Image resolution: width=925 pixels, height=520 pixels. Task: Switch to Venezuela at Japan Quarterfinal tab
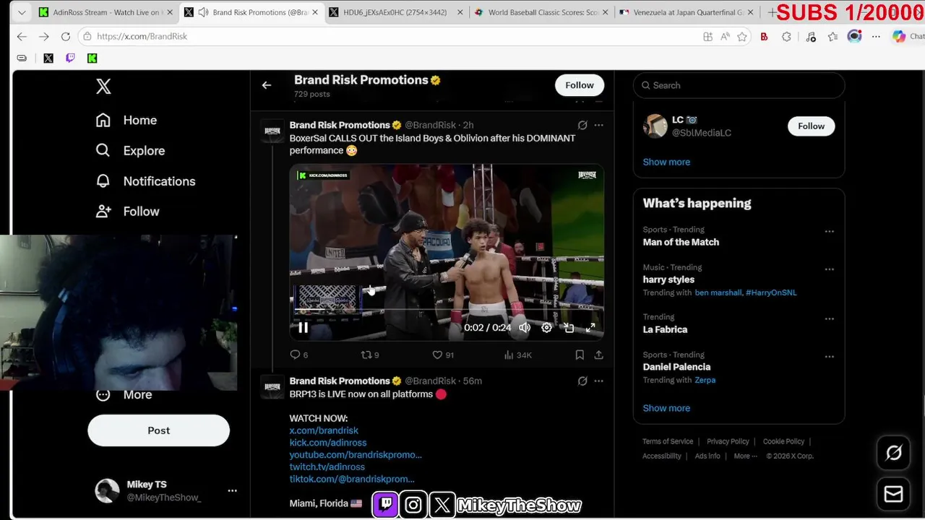tap(687, 12)
